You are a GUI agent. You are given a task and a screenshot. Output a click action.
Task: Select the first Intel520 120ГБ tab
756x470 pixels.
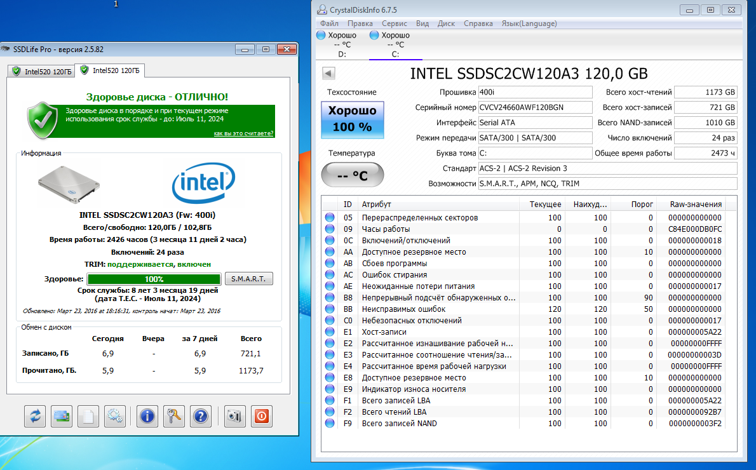click(41, 72)
